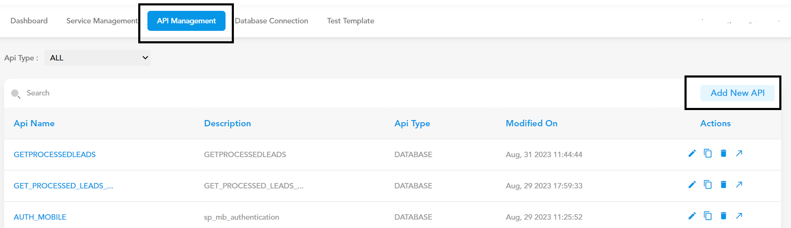Delete the AUTH_MOBILE API with trash icon
791x228 pixels.
coord(723,216)
